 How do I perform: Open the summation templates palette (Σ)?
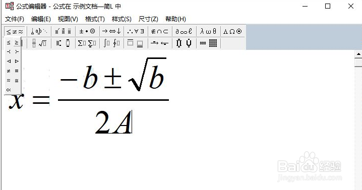(87, 43)
